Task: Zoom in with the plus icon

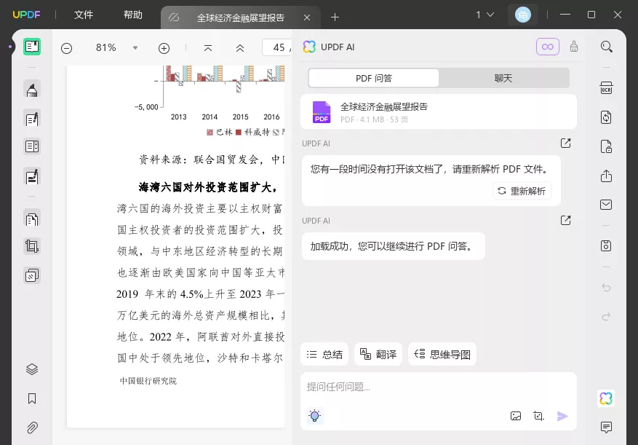Action: [164, 49]
